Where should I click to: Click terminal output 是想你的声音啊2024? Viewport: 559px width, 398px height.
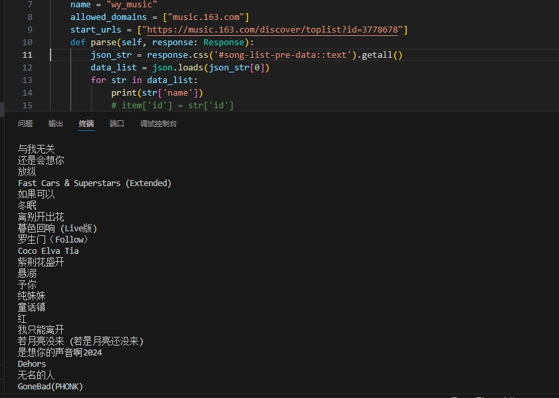[60, 352]
